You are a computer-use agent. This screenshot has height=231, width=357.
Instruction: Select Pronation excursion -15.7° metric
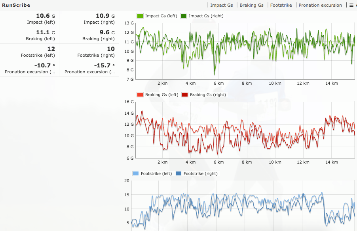pyautogui.click(x=89, y=69)
